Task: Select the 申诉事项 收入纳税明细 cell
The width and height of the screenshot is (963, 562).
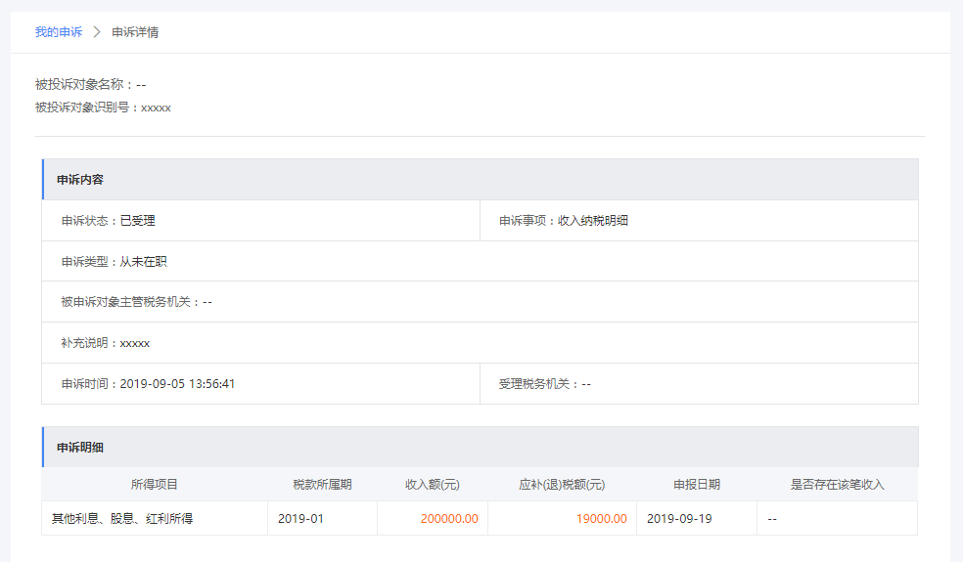Action: point(564,221)
